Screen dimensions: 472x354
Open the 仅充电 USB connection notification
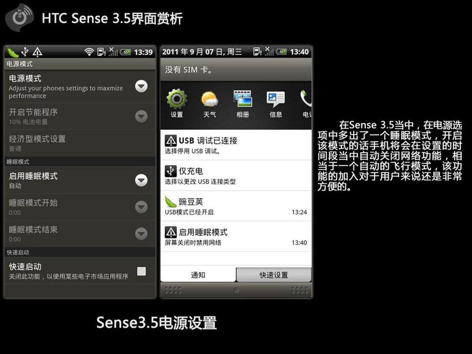click(236, 176)
